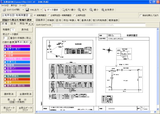Select the 所在/申 tab in left panel
The height and width of the screenshot is (114, 160).
24,24
